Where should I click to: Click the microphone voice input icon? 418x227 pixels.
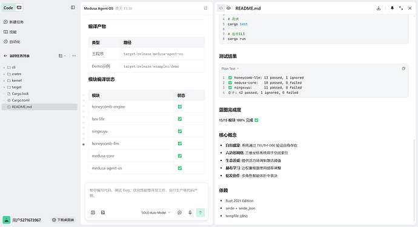tap(190, 212)
